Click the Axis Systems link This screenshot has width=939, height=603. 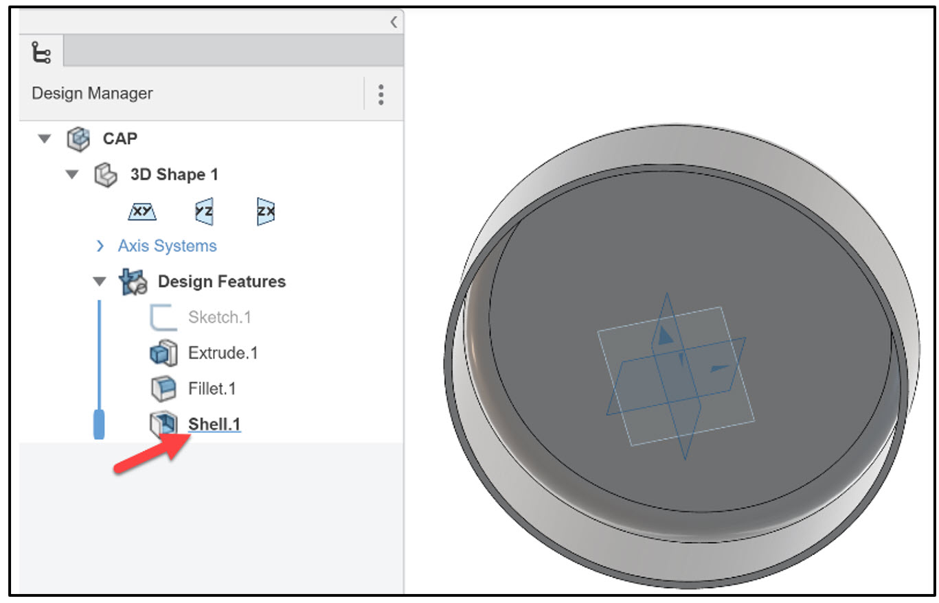[x=166, y=246]
